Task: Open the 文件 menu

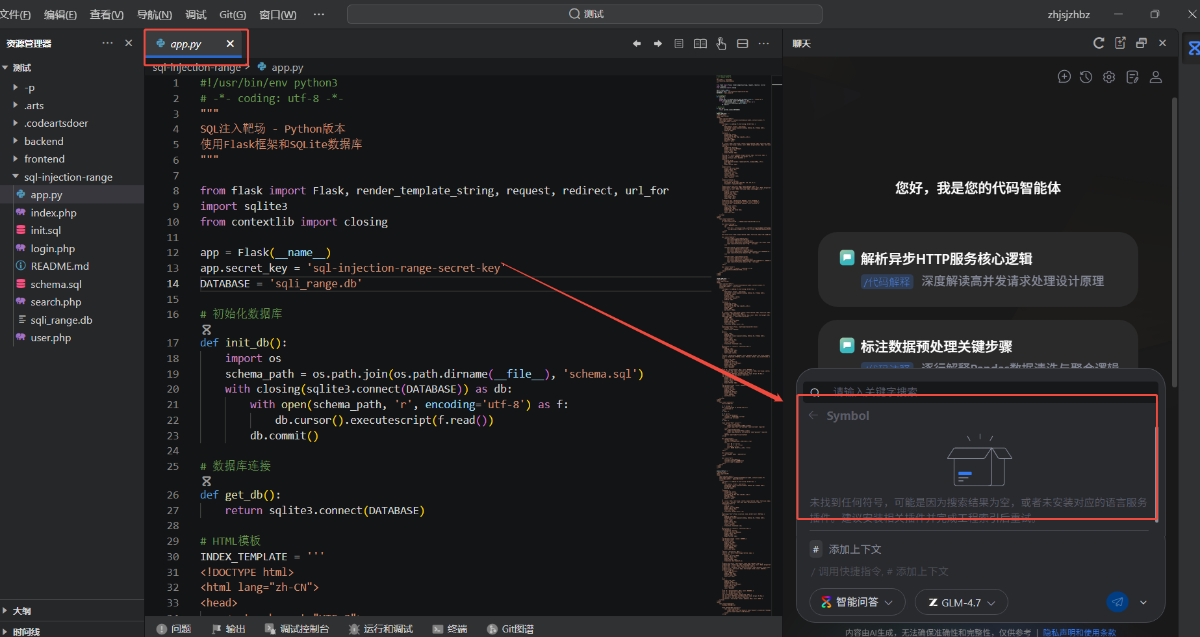Action: click(x=16, y=14)
